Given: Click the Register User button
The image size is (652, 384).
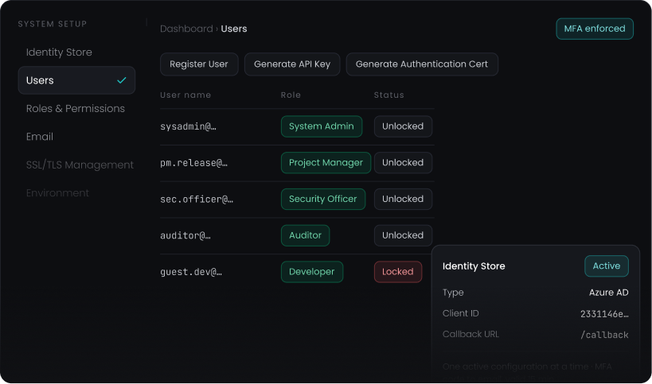Looking at the screenshot, I should [x=199, y=64].
